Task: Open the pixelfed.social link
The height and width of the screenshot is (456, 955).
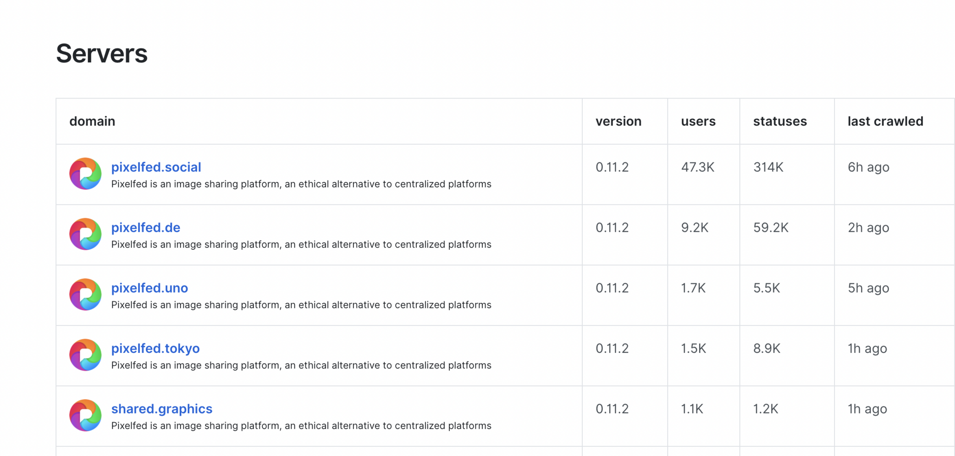Action: (x=156, y=167)
